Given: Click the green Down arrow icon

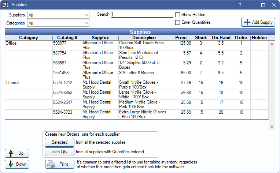Looking at the screenshot, I should [x=10, y=164].
